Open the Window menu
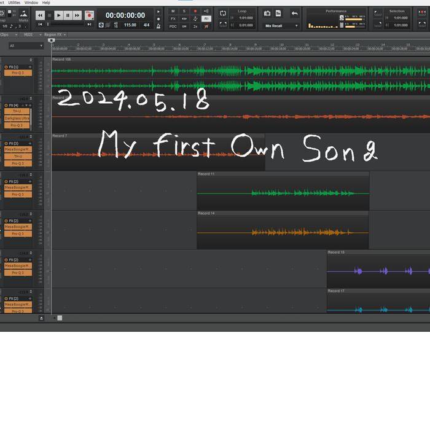 point(31,2)
